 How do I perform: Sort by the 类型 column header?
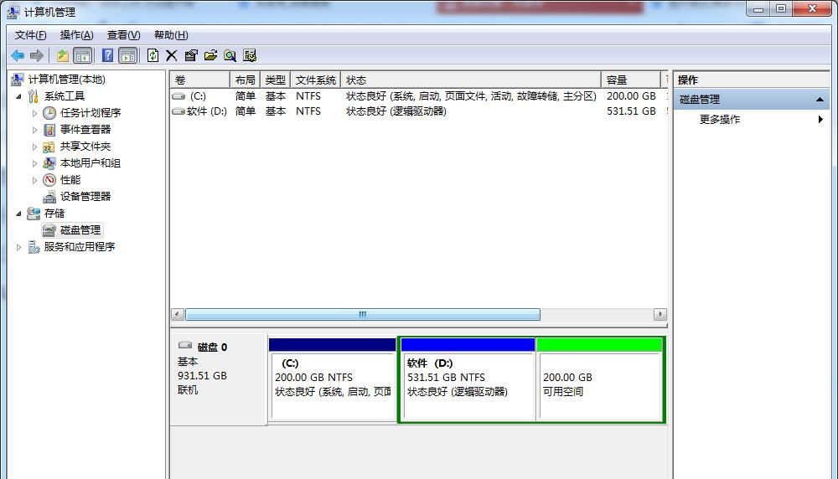(275, 80)
